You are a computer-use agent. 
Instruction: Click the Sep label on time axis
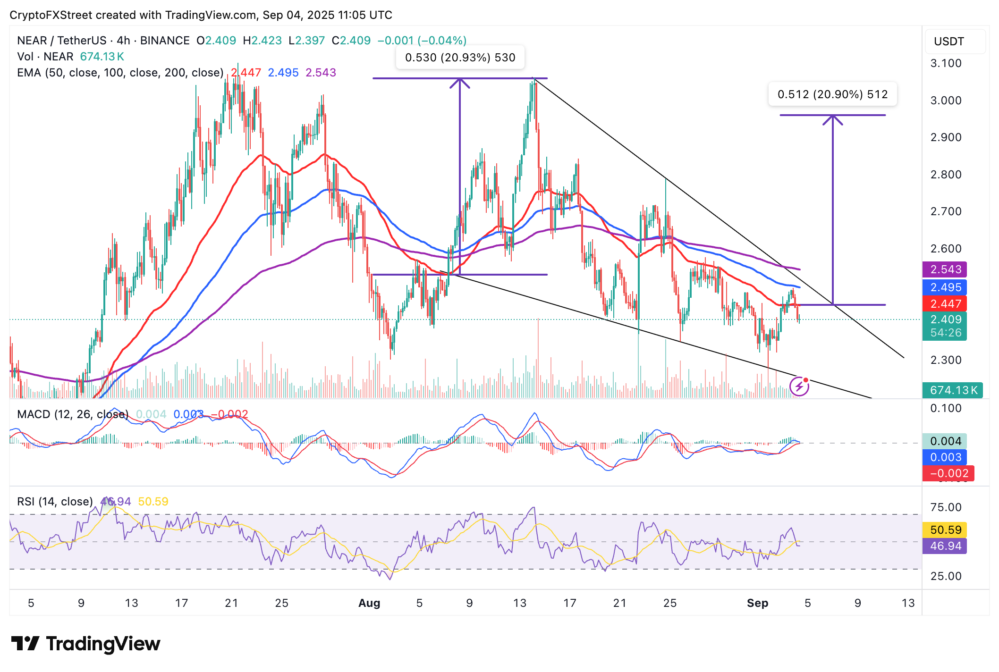click(757, 603)
